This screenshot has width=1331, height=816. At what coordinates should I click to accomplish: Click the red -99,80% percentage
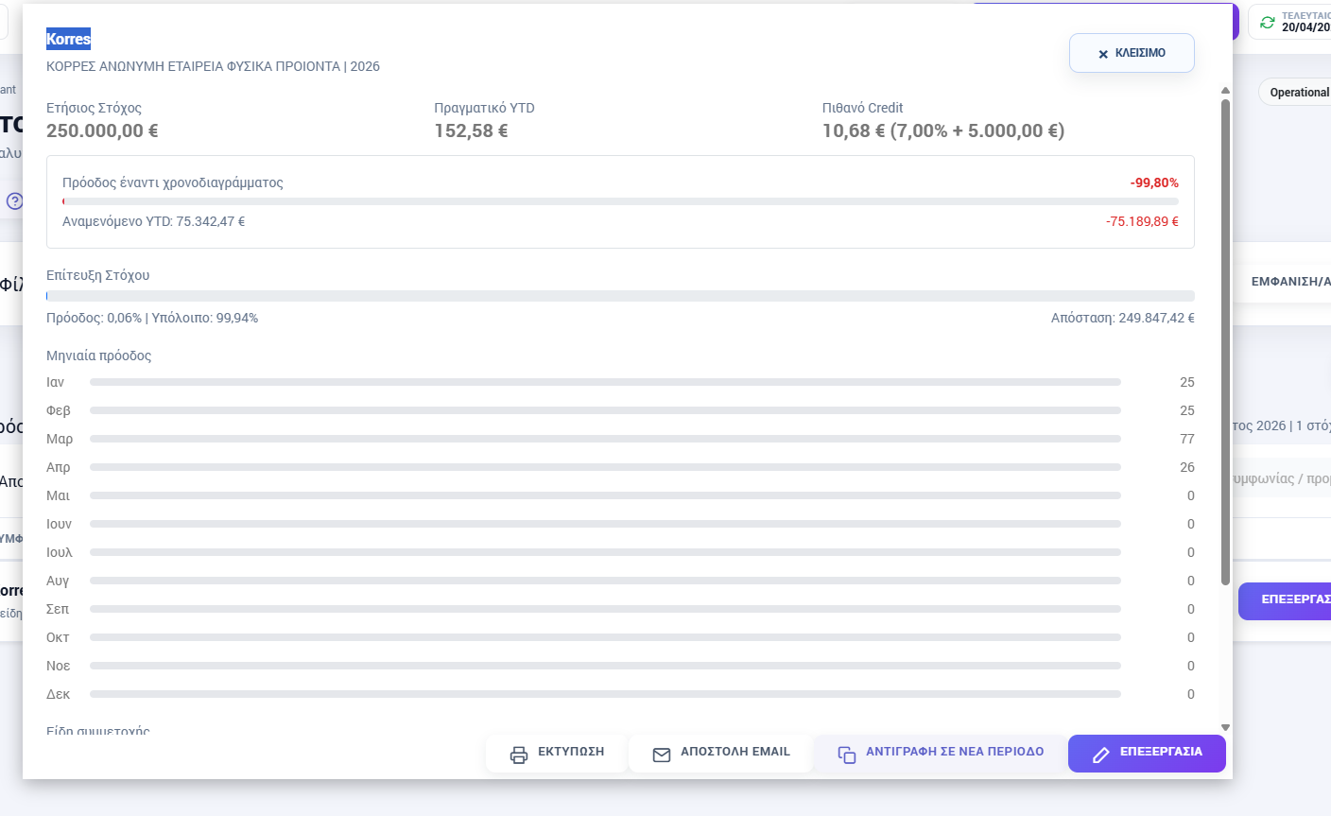tap(1154, 182)
